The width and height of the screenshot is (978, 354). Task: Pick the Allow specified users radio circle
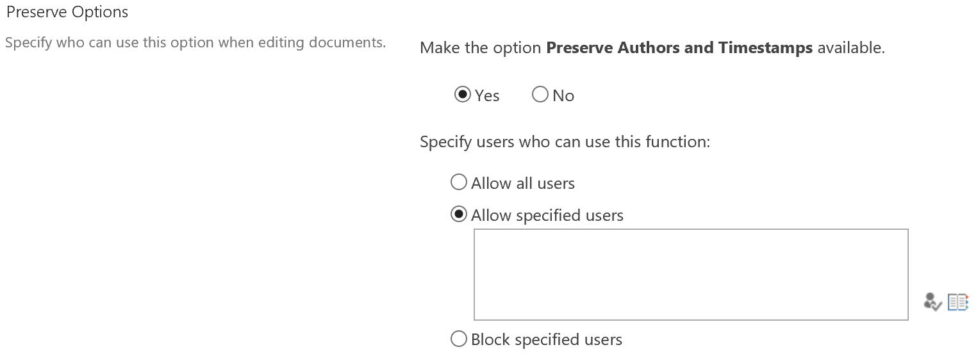(459, 214)
